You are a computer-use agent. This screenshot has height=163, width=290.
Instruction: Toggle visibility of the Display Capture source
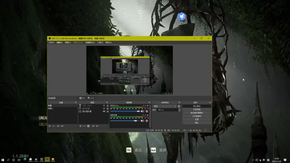[104, 112]
